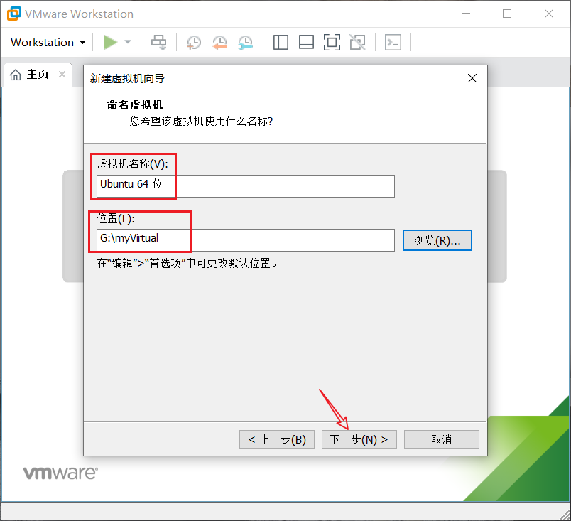Minimize the VMware Workstation window
The width and height of the screenshot is (571, 521).
466,14
